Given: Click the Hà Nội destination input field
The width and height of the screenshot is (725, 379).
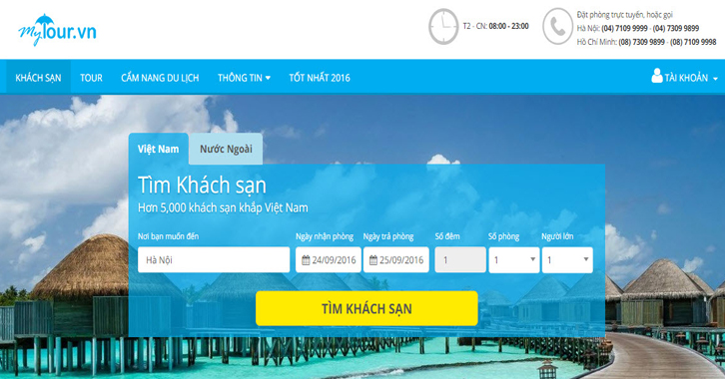Looking at the screenshot, I should tap(214, 260).
